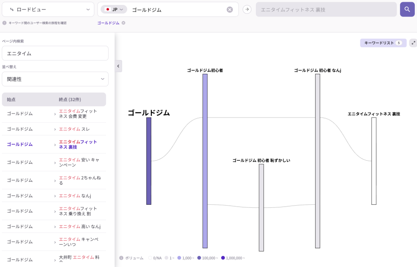Open the ロードビュー view mode dropdown
The width and height of the screenshot is (417, 267).
tap(48, 9)
